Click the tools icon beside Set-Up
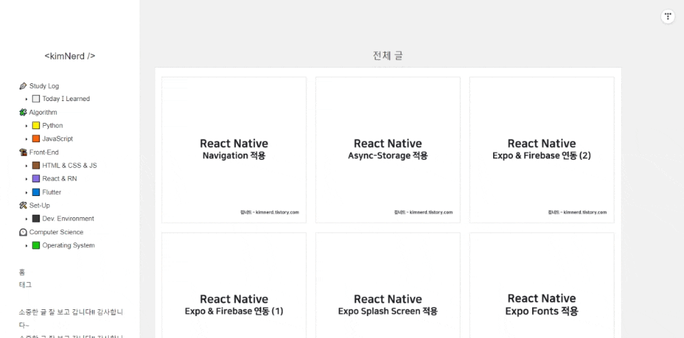 [23, 205]
